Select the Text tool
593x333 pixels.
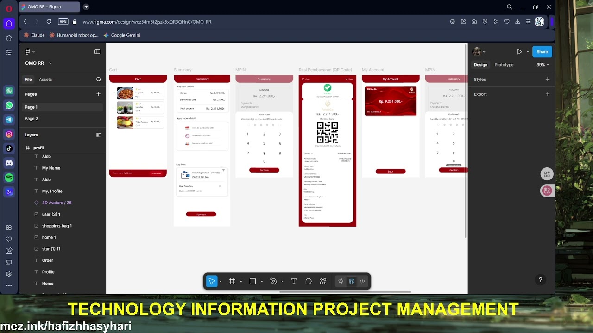[x=294, y=281]
